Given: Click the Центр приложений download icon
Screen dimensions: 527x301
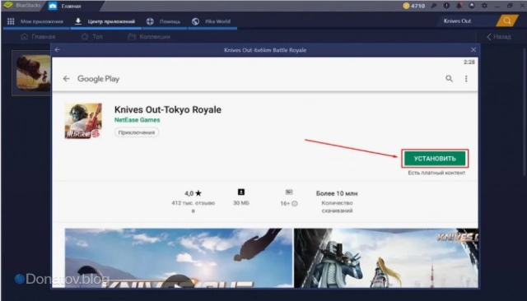Looking at the screenshot, I should tap(78, 21).
